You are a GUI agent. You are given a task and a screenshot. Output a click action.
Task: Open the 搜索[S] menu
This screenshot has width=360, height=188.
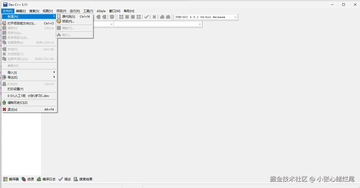34,11
